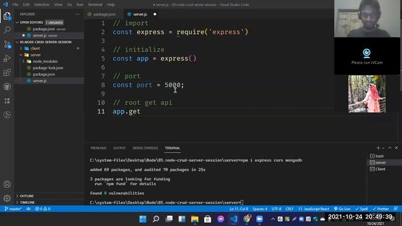Open Explorer more actions ellipsis

coord(77,14)
